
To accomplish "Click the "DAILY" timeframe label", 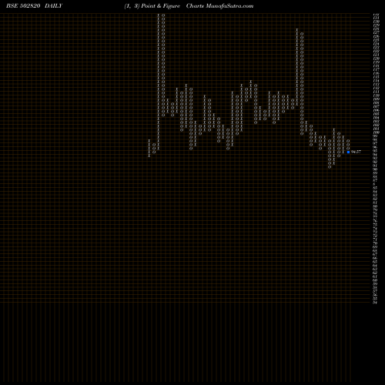I will coord(53,6).
